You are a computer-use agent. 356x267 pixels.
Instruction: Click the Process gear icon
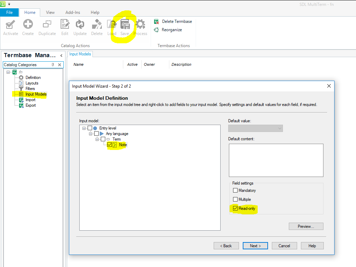click(140, 25)
